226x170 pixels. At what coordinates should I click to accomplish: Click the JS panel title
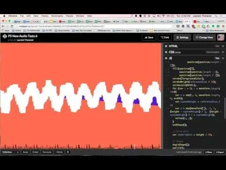pos(170,58)
